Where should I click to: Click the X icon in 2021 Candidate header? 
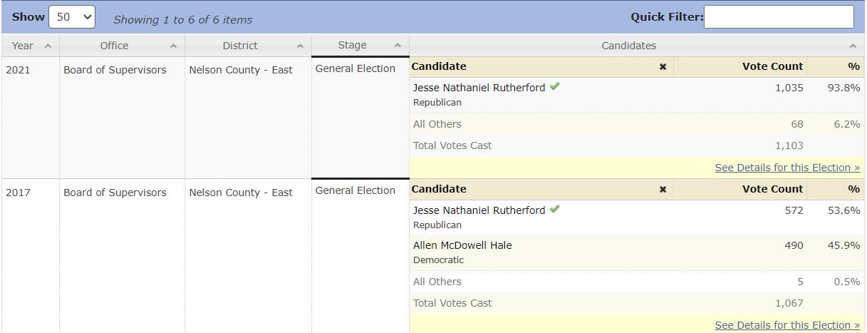pos(663,67)
